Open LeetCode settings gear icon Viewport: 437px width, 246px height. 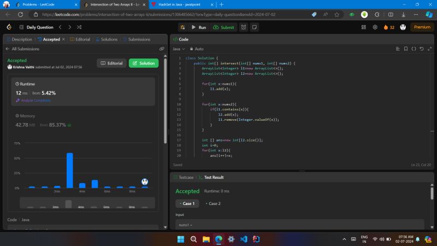coord(375,27)
